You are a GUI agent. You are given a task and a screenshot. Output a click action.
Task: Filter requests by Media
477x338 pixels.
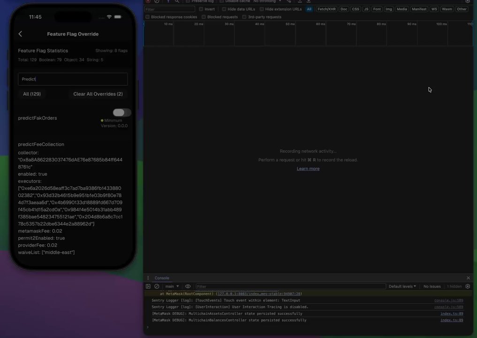coord(402,9)
